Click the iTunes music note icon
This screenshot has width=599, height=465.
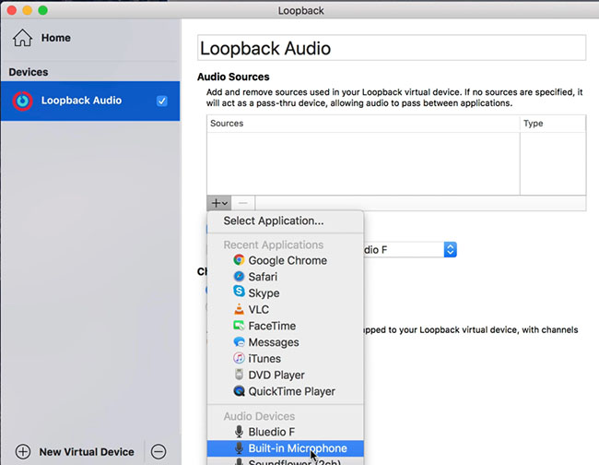[x=239, y=358]
